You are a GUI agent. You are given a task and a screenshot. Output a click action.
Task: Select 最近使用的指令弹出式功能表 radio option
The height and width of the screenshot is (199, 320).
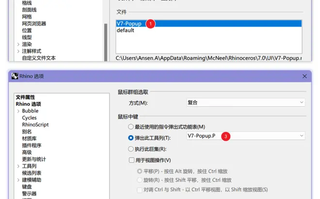point(131,127)
